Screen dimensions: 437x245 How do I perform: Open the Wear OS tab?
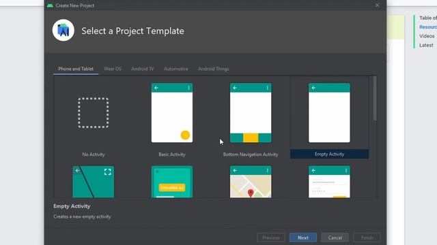(113, 69)
